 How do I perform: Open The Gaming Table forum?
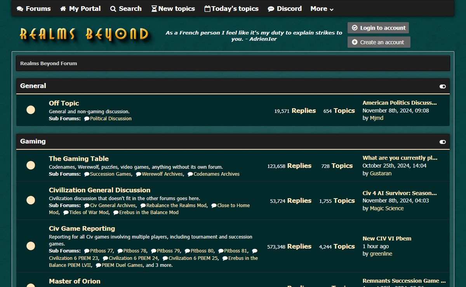tap(79, 159)
